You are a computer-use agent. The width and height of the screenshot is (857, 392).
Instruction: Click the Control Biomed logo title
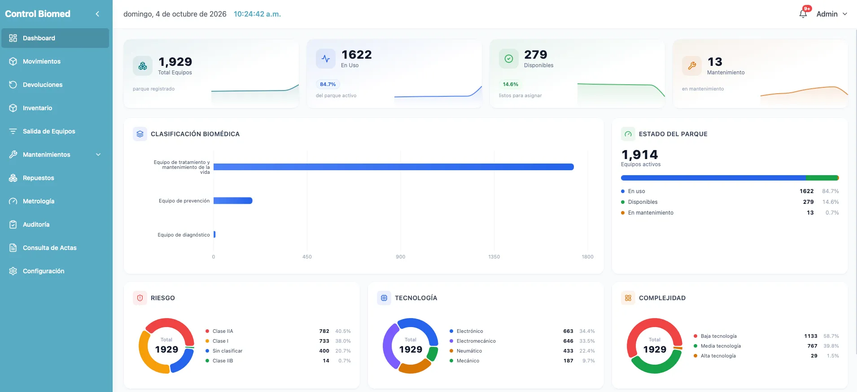(x=38, y=14)
